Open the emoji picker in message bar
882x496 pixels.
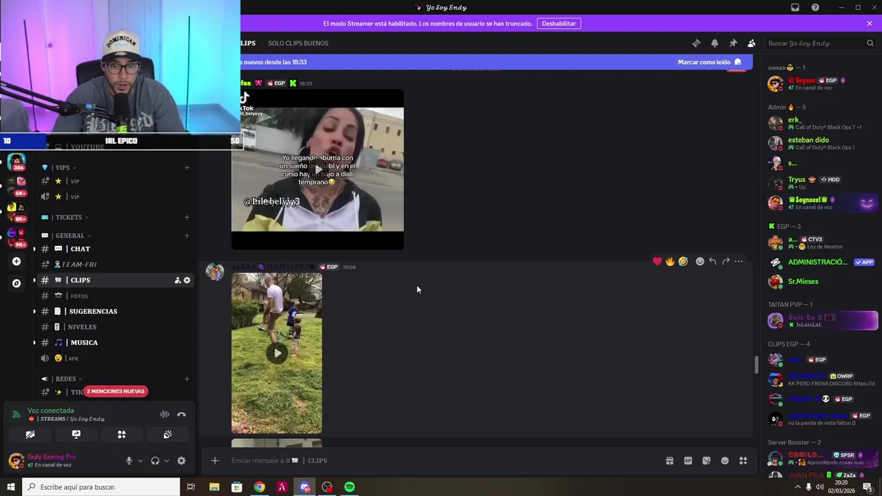[725, 460]
